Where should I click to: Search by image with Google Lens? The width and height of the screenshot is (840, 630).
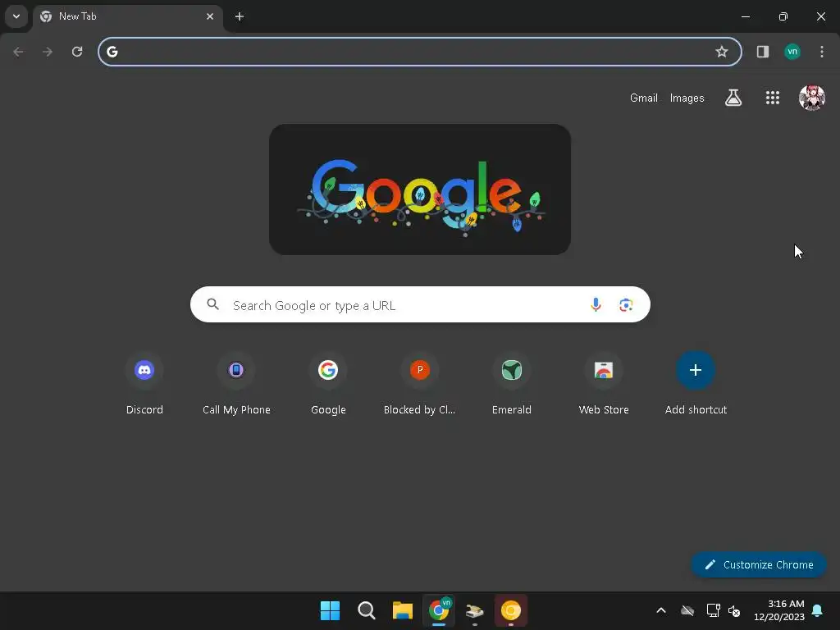pyautogui.click(x=626, y=305)
